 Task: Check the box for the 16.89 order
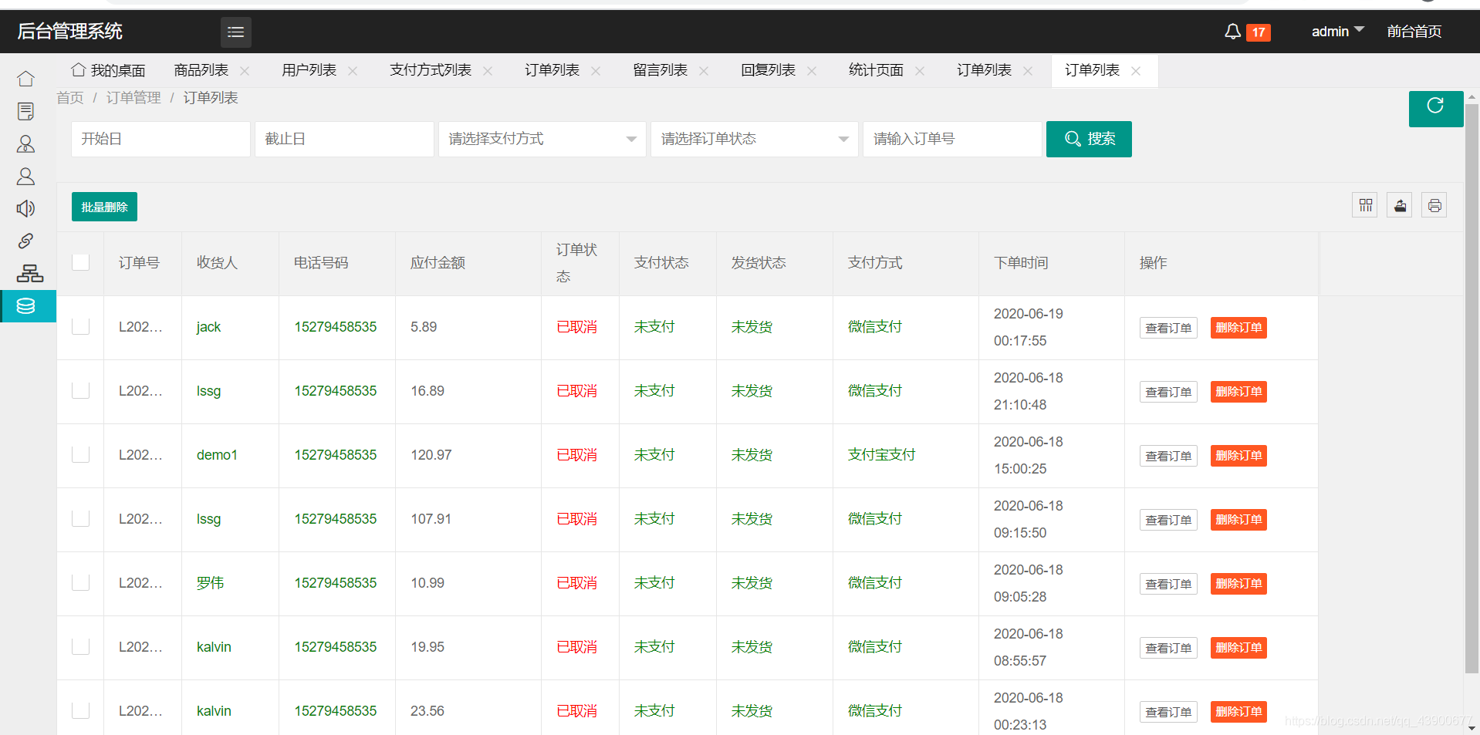pyautogui.click(x=80, y=390)
